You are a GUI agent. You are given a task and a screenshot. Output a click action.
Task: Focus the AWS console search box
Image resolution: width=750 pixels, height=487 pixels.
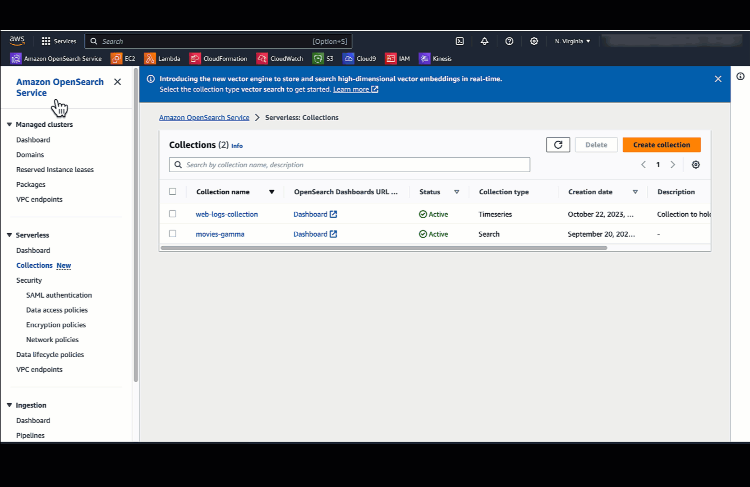click(x=218, y=41)
